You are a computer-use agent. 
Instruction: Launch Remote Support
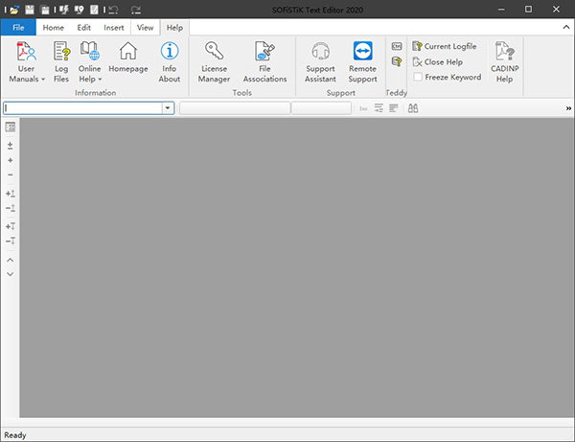pyautogui.click(x=362, y=61)
